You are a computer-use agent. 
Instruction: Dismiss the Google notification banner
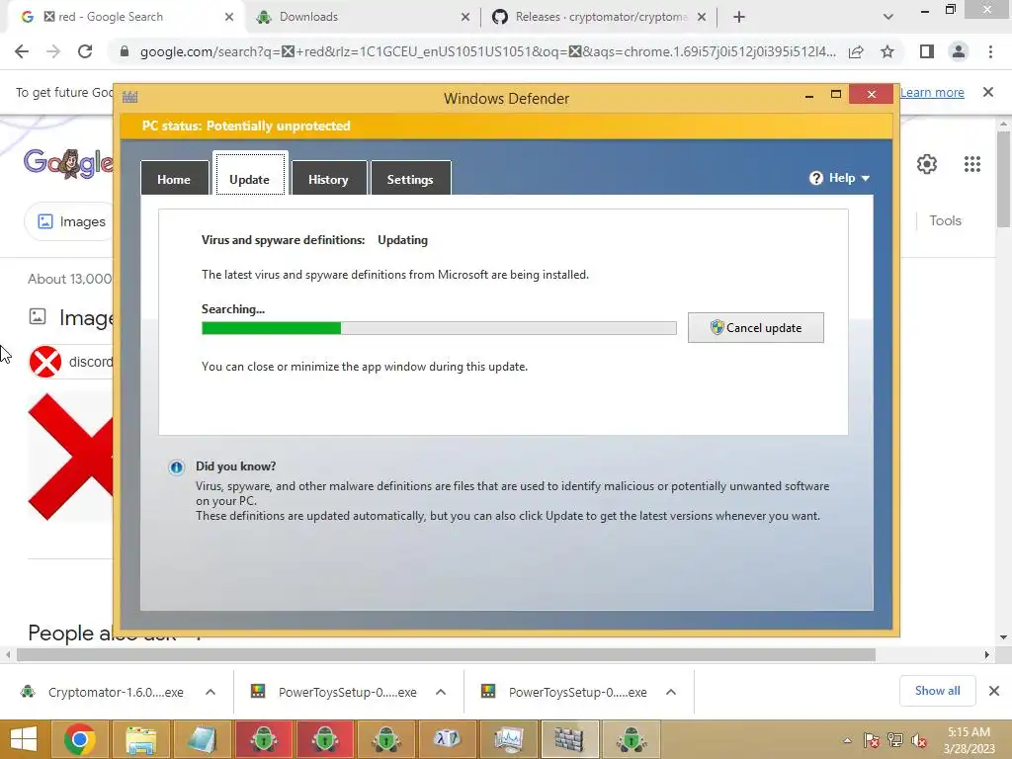(988, 92)
